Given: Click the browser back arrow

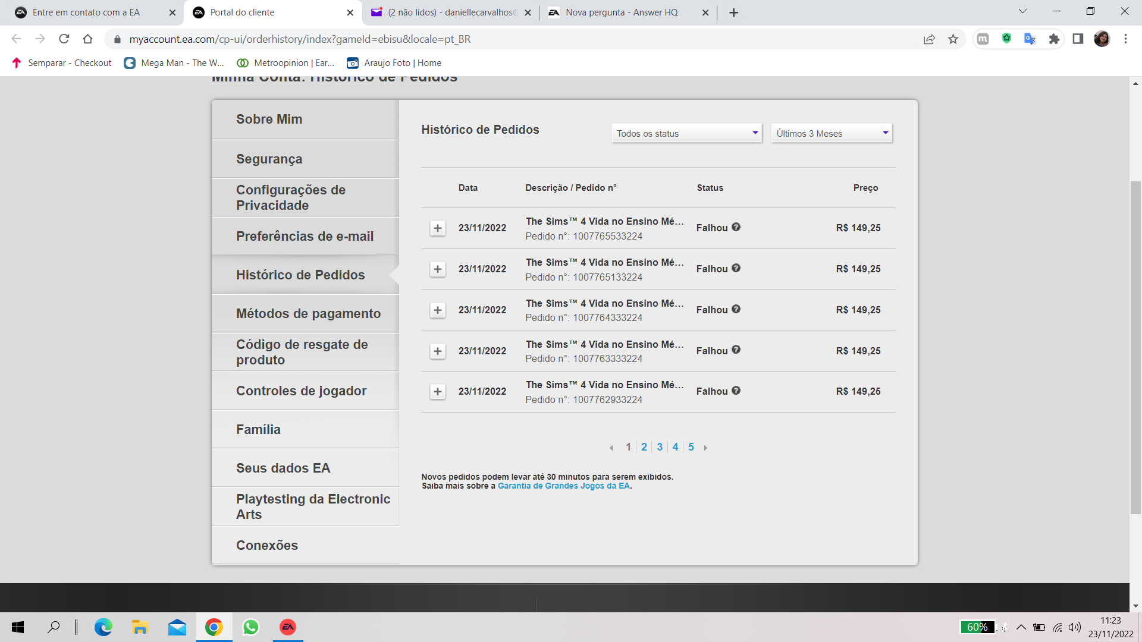Looking at the screenshot, I should pyautogui.click(x=17, y=39).
